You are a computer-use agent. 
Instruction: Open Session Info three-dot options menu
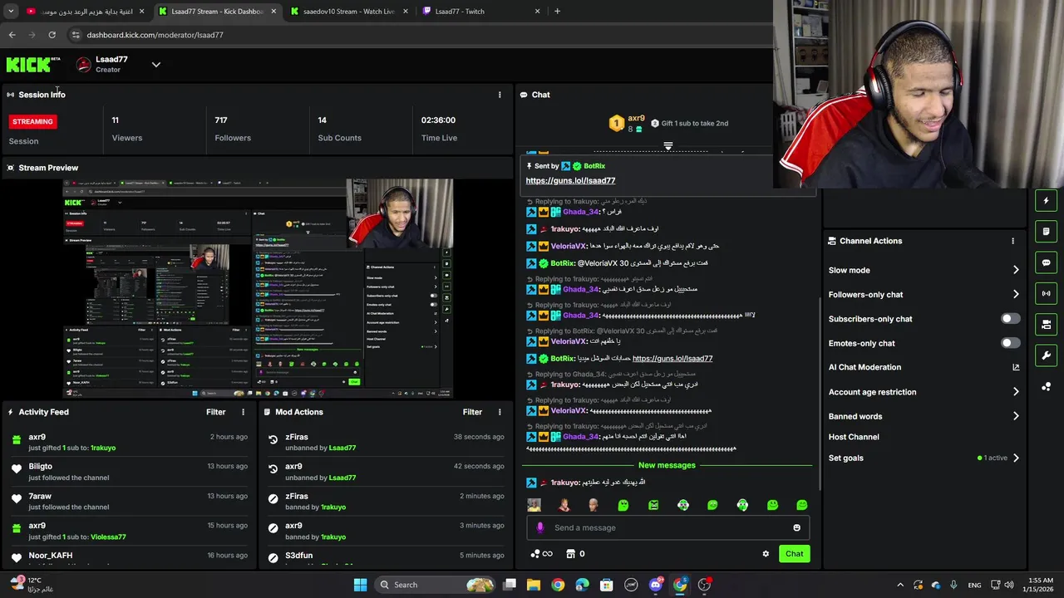[x=500, y=95]
